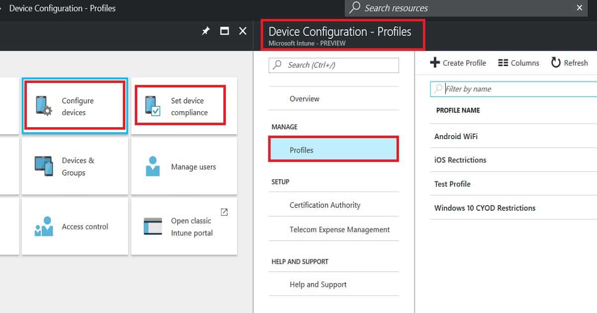Click the Set device compliance text
Screen dimensions: 597x313
tap(189, 106)
